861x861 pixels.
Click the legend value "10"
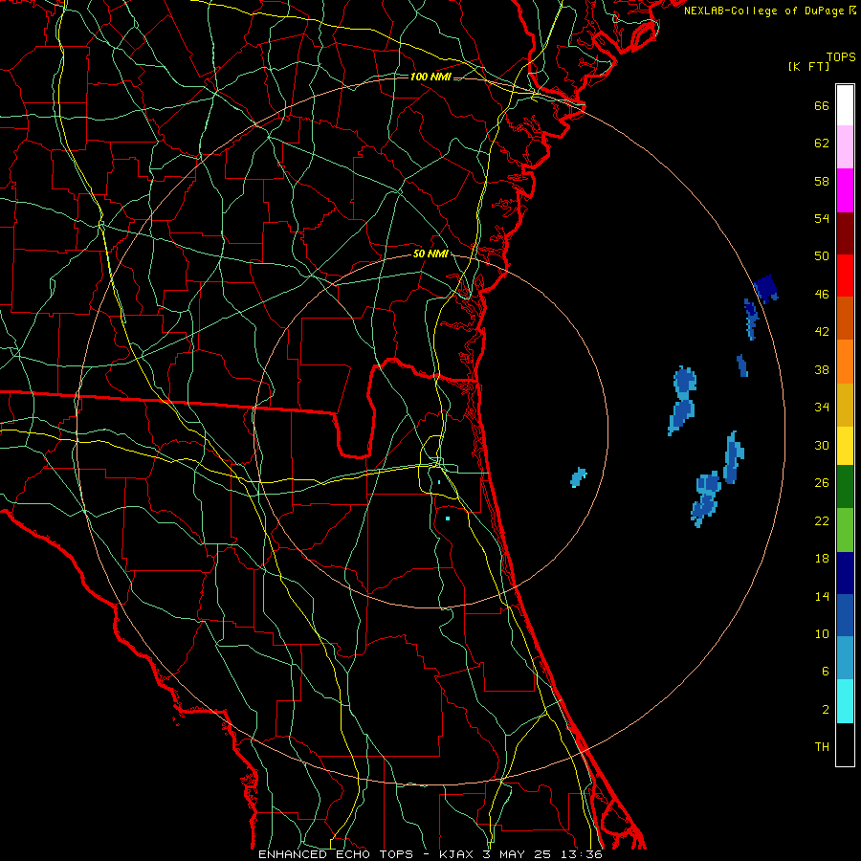pos(822,634)
